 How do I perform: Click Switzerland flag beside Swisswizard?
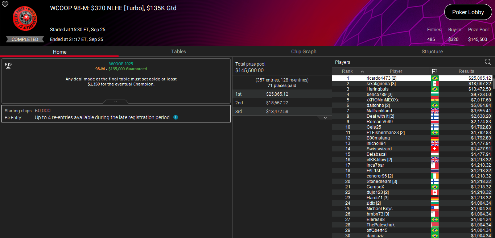click(434, 149)
